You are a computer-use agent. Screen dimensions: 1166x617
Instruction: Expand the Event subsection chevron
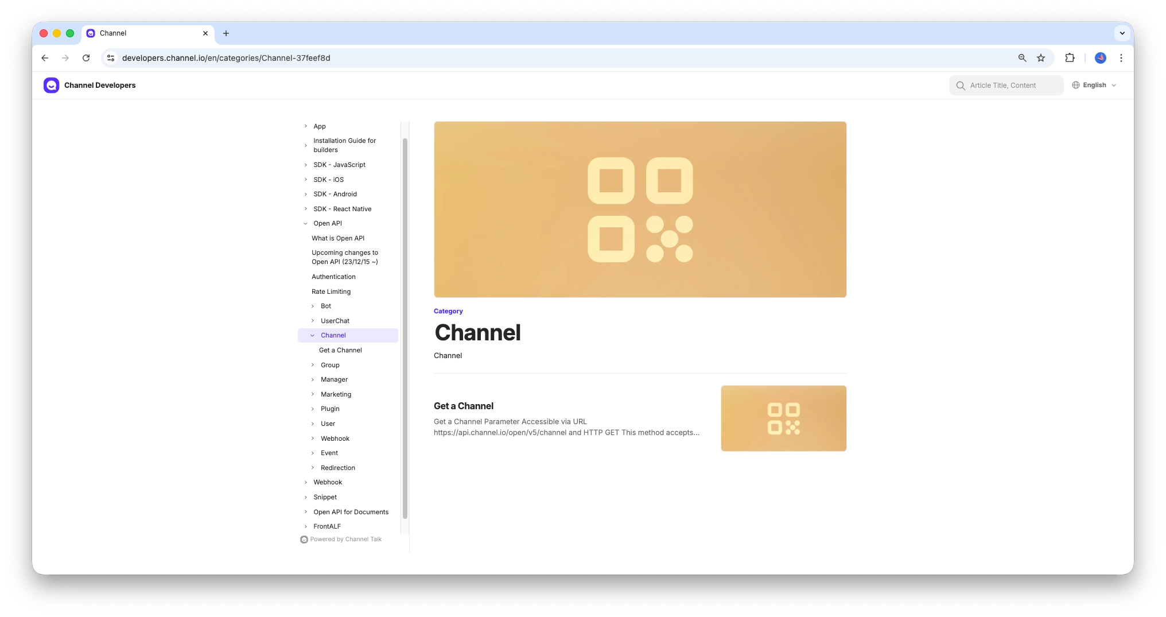(313, 453)
